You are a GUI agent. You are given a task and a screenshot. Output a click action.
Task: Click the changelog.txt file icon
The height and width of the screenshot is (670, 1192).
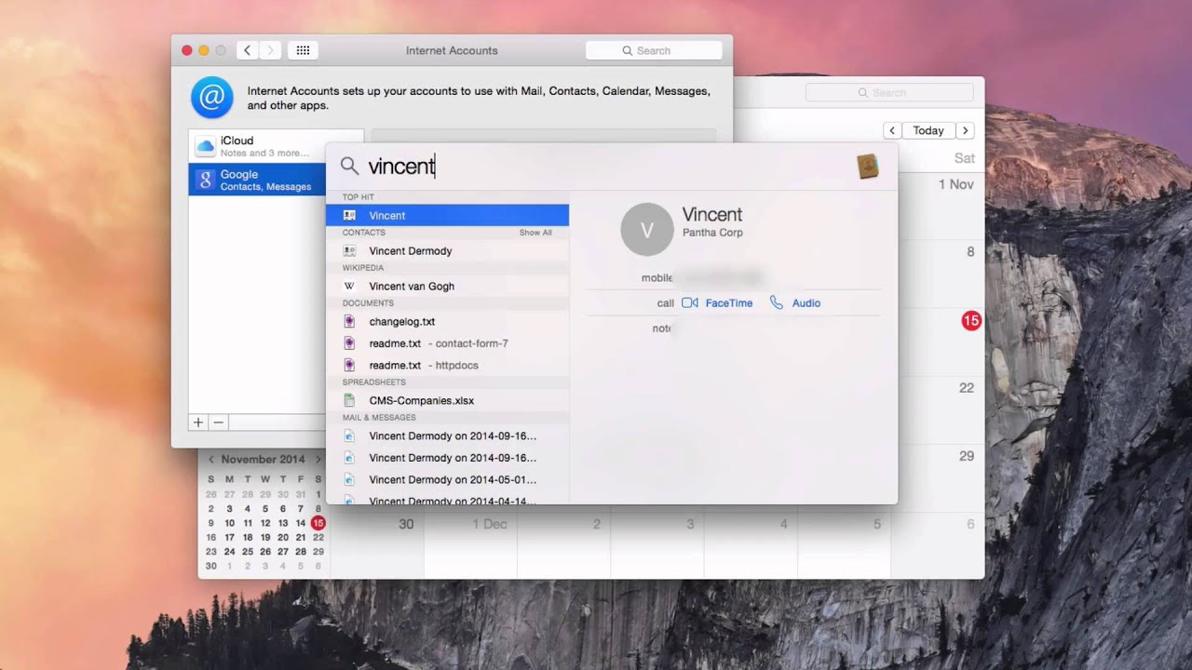point(349,321)
